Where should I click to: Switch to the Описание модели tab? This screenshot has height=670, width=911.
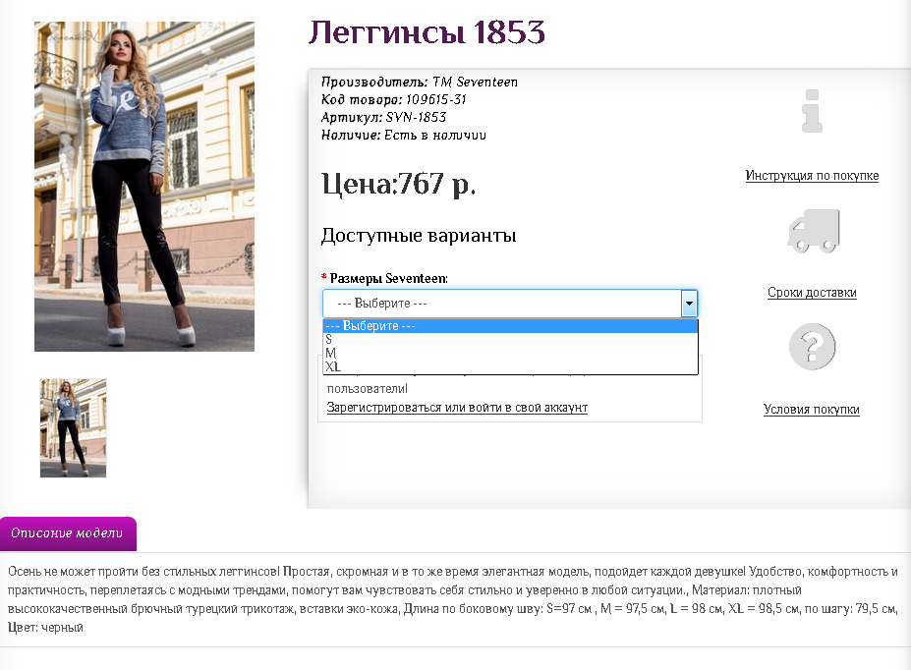[68, 533]
